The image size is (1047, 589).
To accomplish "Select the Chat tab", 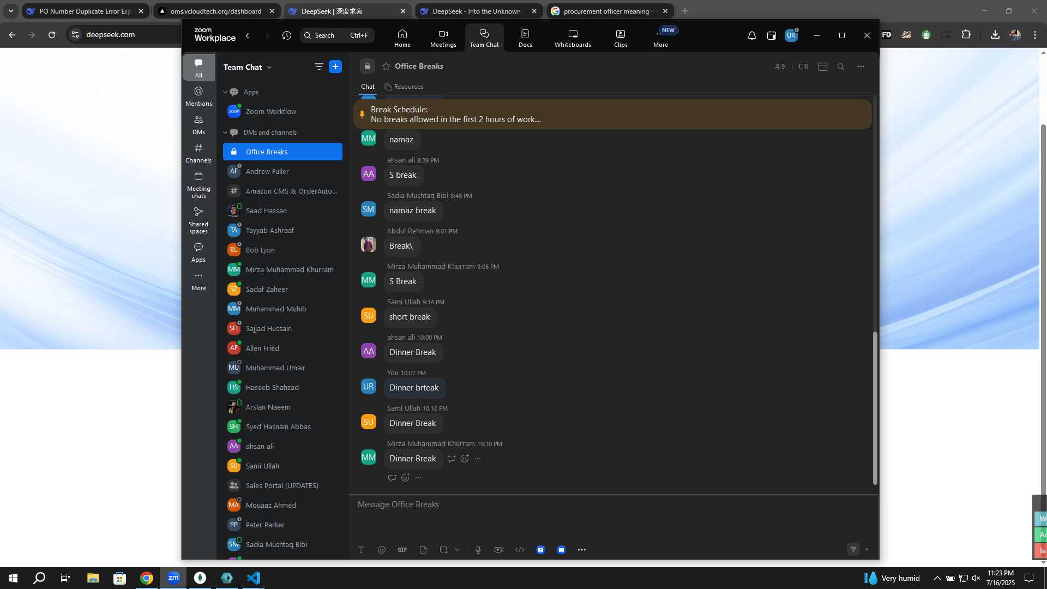I will tap(368, 87).
